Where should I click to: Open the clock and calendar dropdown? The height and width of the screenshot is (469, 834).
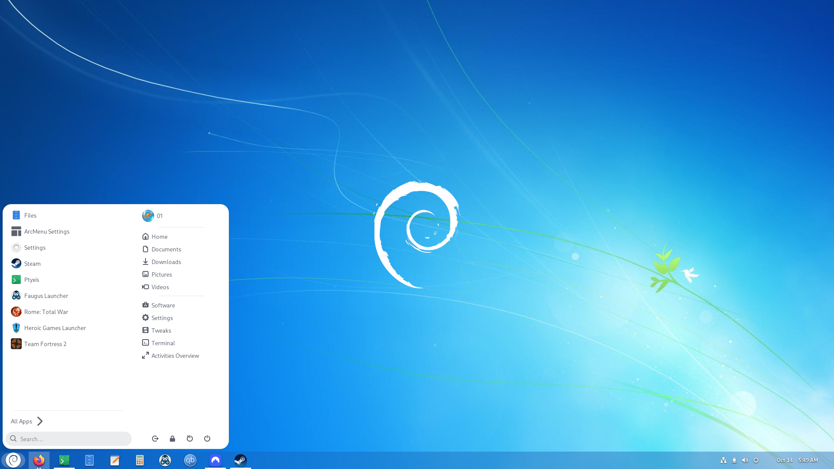(x=797, y=460)
